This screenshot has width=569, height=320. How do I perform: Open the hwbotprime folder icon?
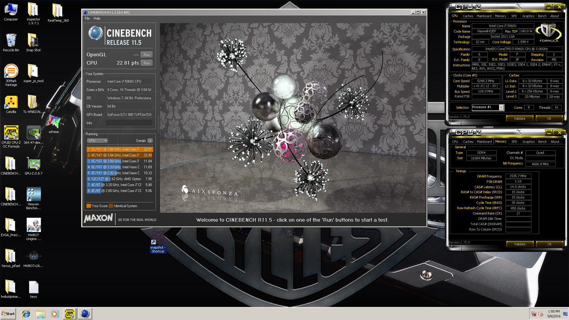point(11,289)
